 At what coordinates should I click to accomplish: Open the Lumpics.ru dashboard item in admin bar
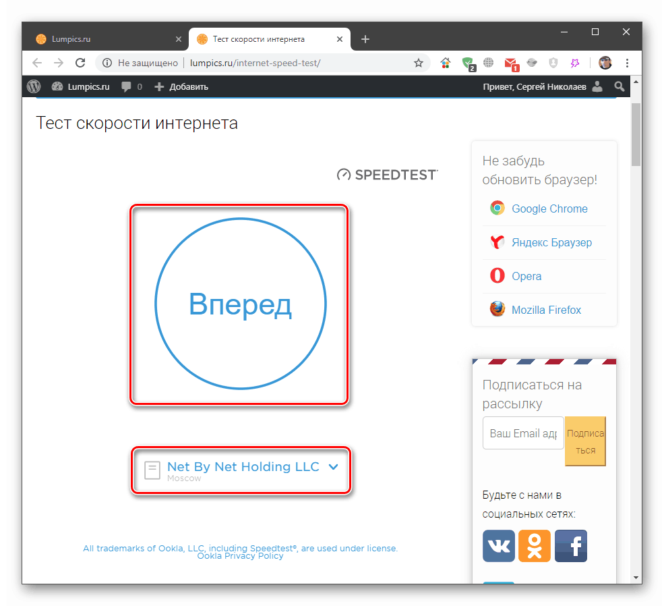tap(80, 86)
